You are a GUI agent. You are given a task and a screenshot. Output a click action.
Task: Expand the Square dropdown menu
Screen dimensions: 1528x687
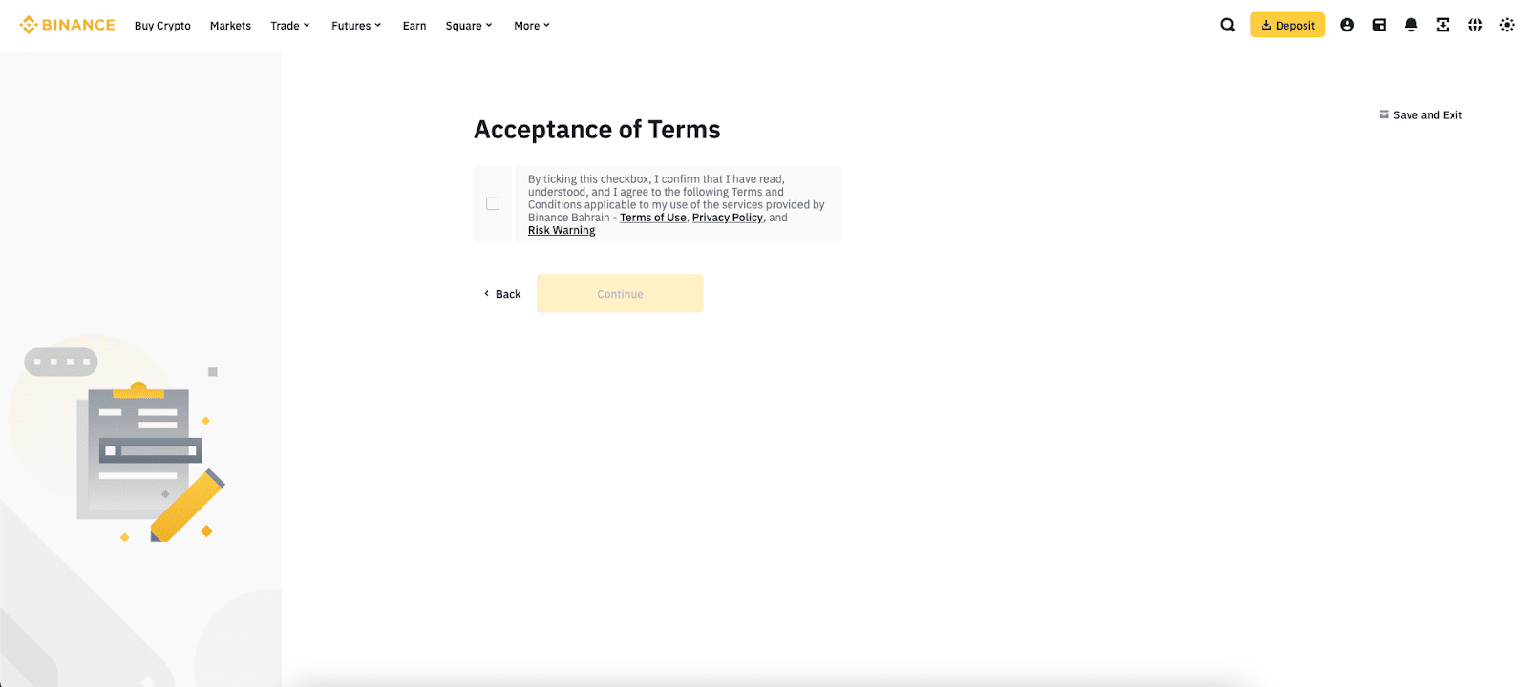coord(468,26)
